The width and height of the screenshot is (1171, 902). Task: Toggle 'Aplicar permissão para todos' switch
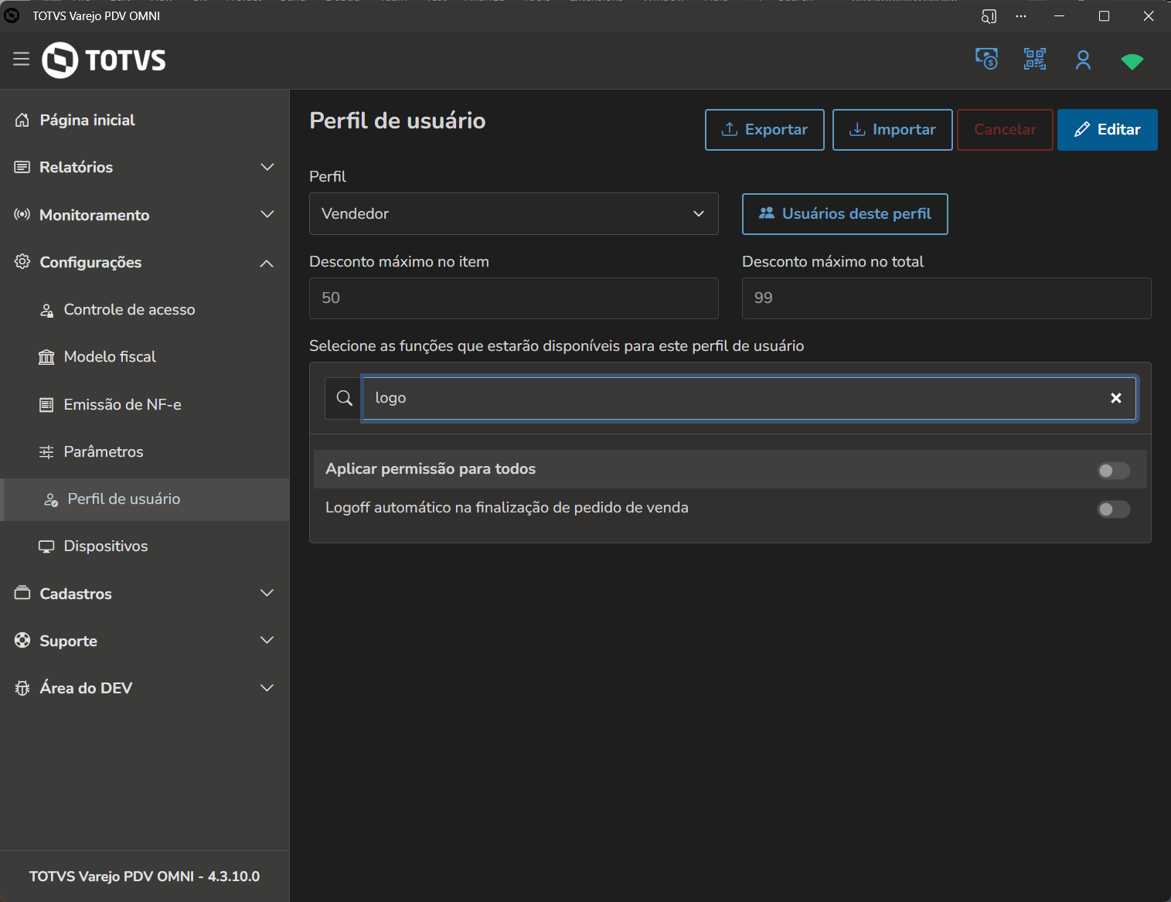click(x=1114, y=471)
